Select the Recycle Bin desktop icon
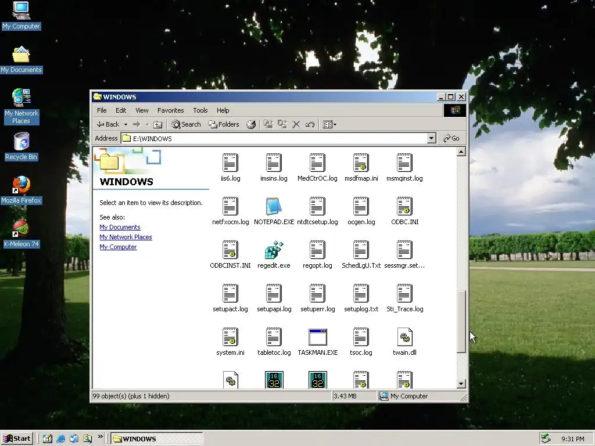Viewport: 595px width, 446px height. [x=21, y=146]
